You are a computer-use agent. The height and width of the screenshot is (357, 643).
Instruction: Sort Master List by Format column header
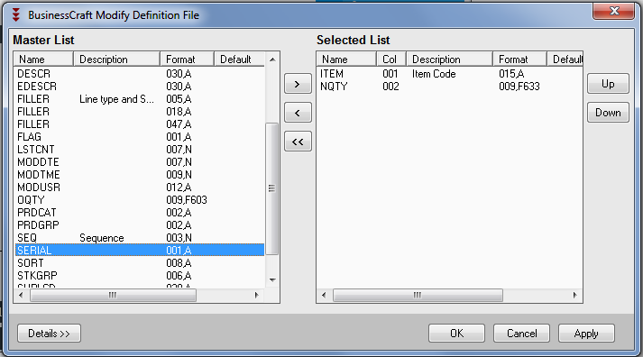point(187,59)
